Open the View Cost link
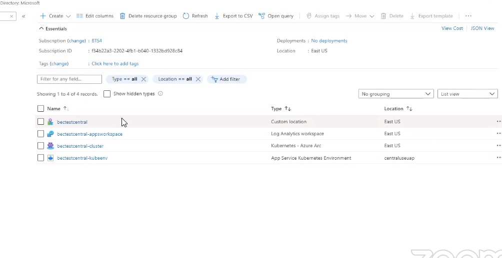 coord(452,28)
